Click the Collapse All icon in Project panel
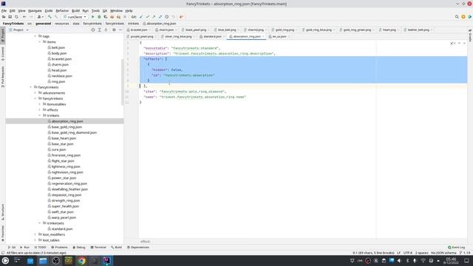This screenshot has width=473, height=266. coord(106,30)
